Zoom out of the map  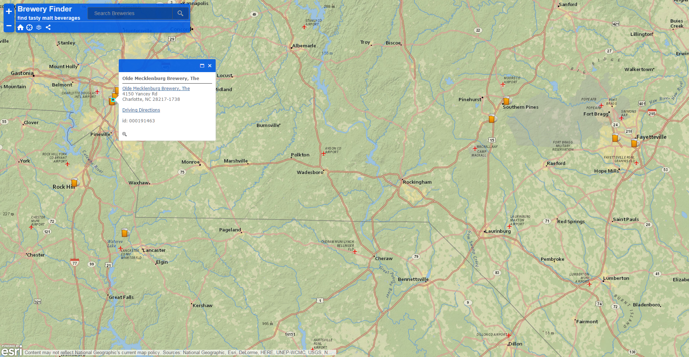pyautogui.click(x=9, y=26)
